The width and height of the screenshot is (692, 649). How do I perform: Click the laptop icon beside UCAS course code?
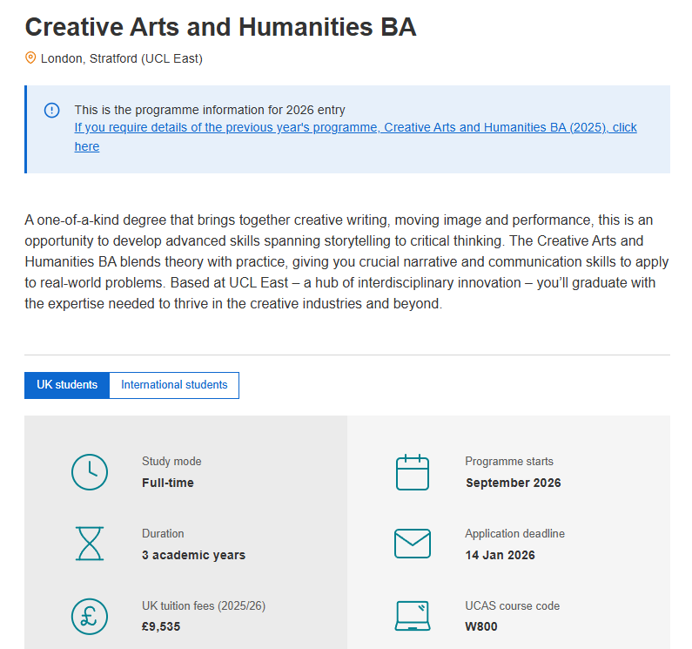pyautogui.click(x=413, y=616)
